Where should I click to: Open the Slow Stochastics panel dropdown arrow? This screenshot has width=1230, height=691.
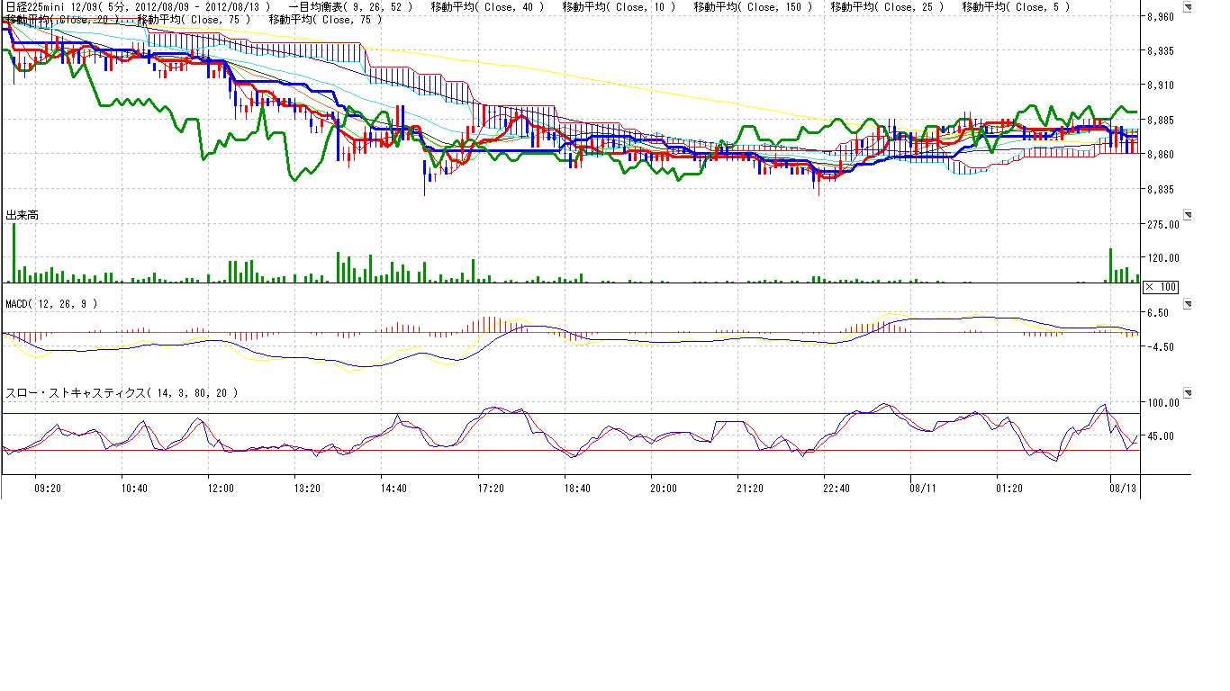[1187, 393]
